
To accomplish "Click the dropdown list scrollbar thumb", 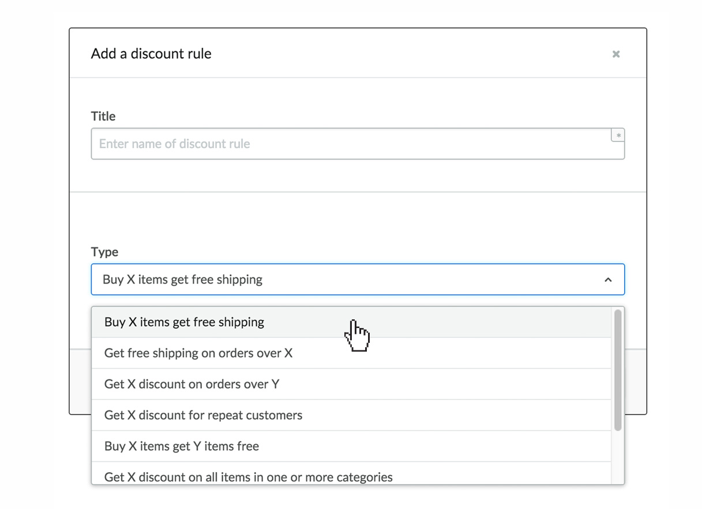I will point(618,370).
